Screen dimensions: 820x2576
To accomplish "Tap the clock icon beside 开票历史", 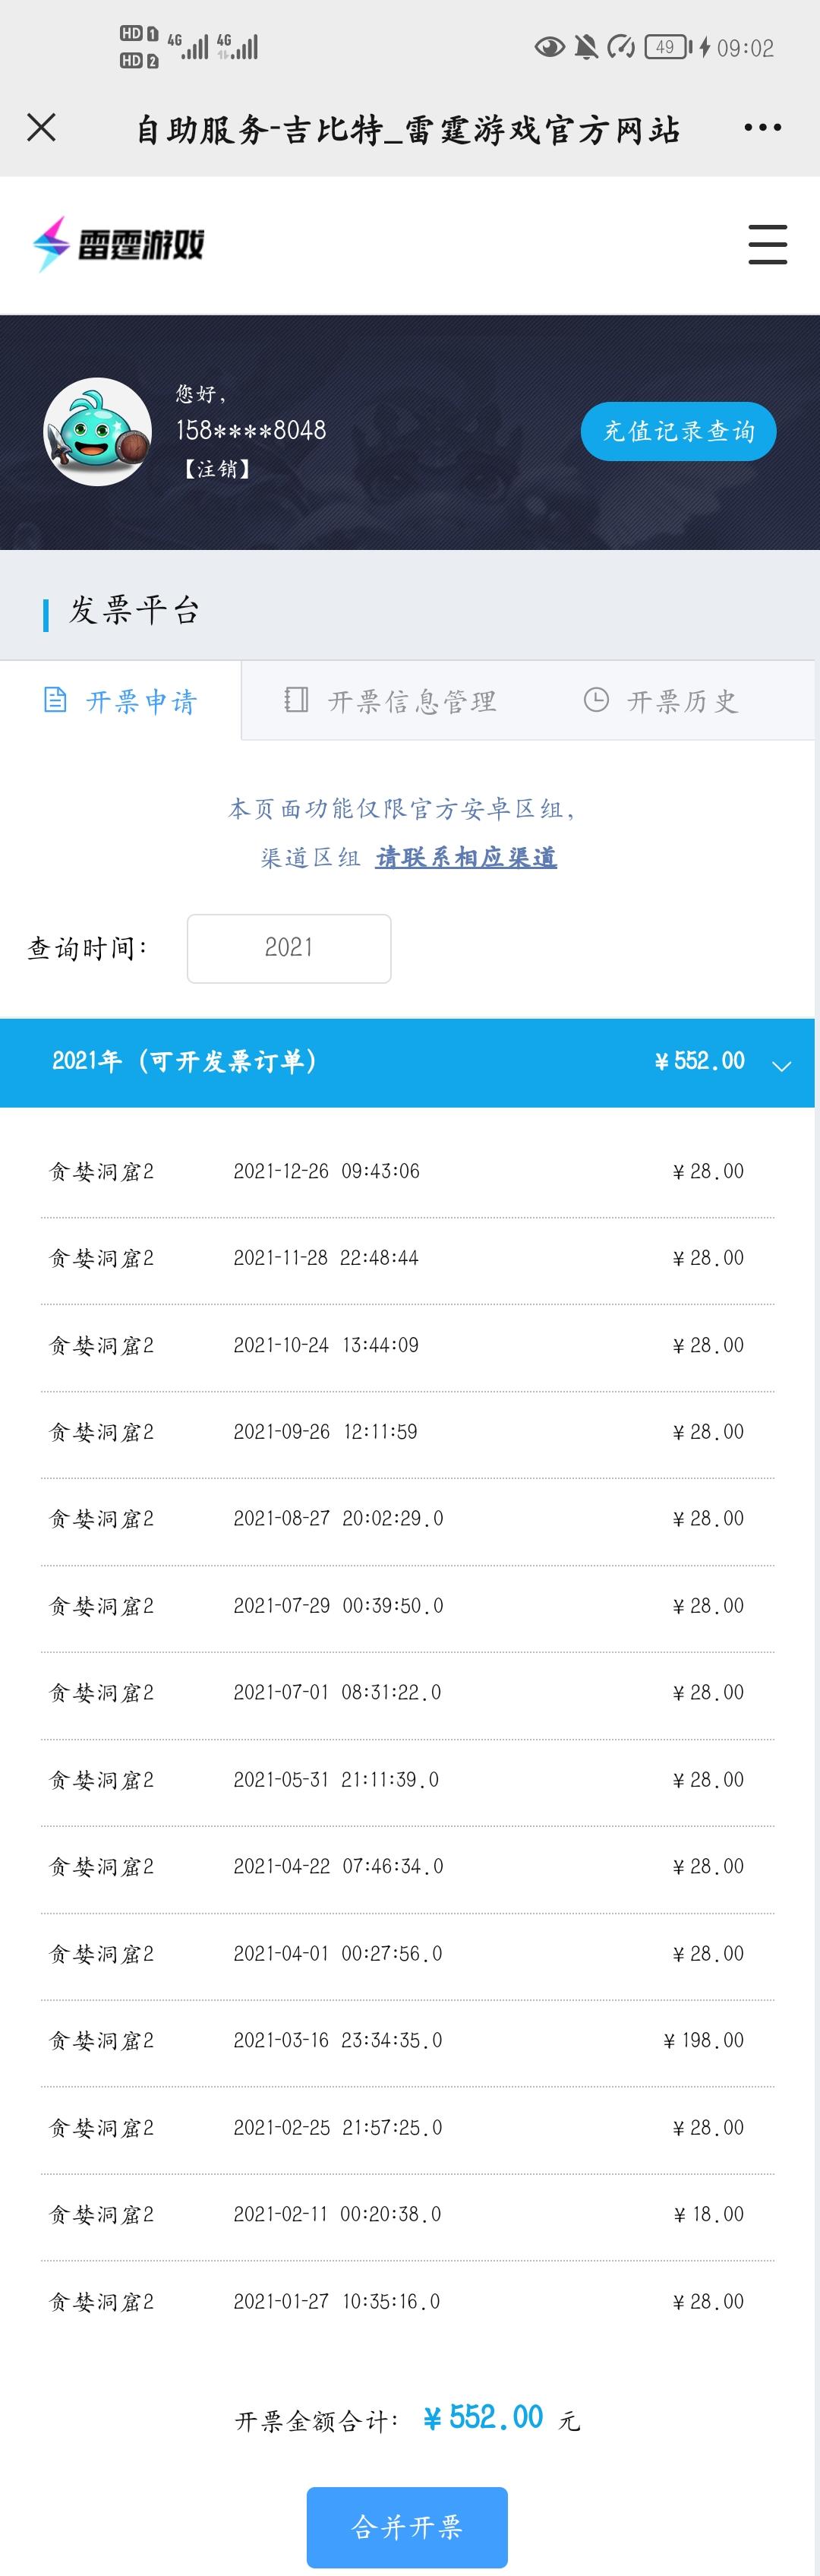I will [596, 699].
